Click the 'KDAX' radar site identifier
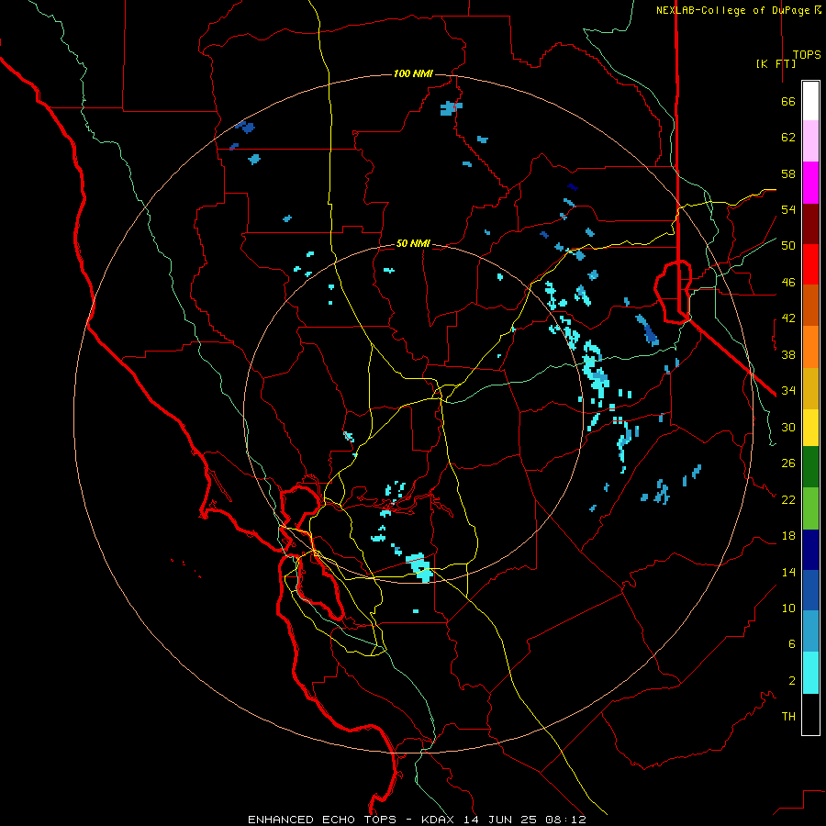The height and width of the screenshot is (826, 826). tap(439, 820)
